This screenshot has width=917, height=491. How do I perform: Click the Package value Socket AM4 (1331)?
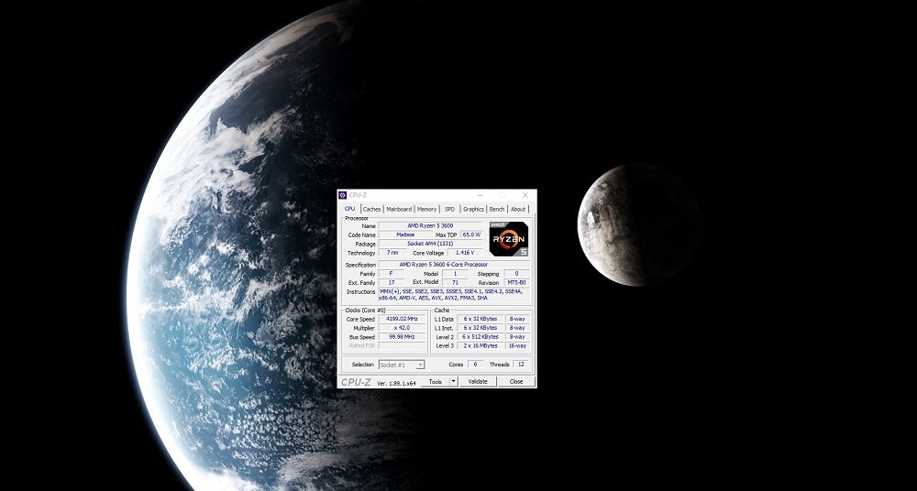430,244
